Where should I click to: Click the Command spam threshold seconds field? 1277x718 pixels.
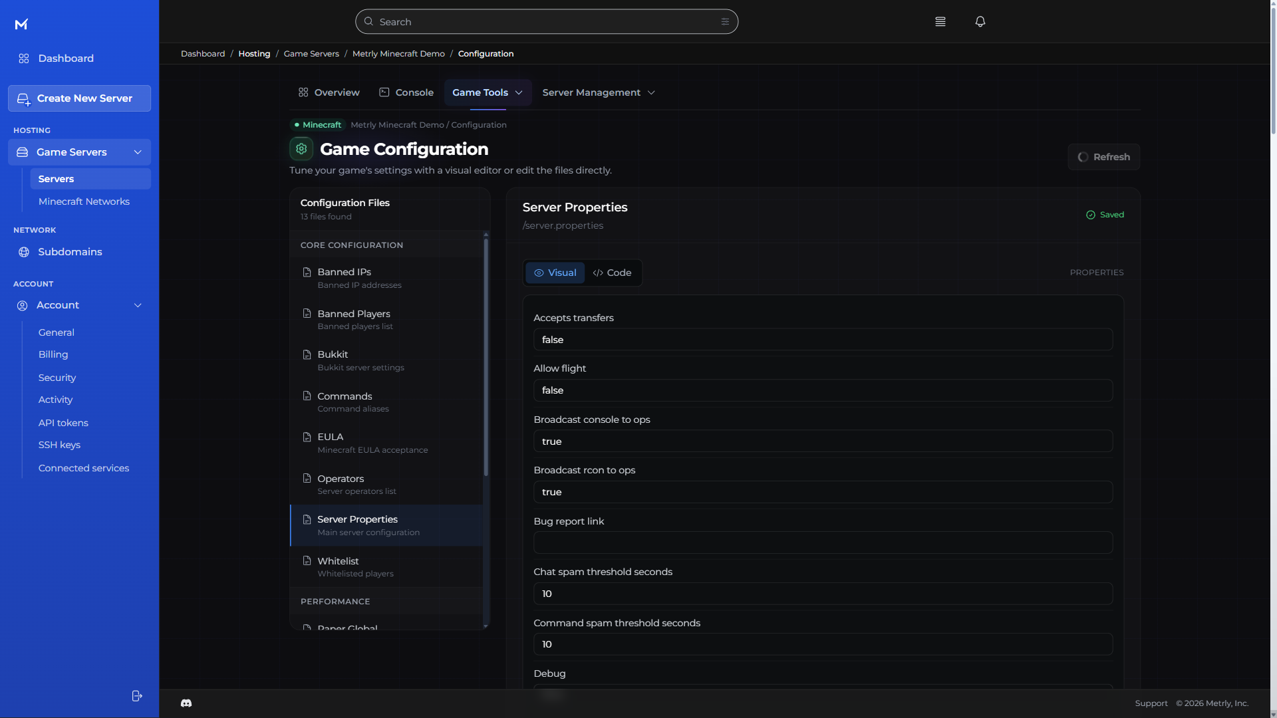(823, 644)
